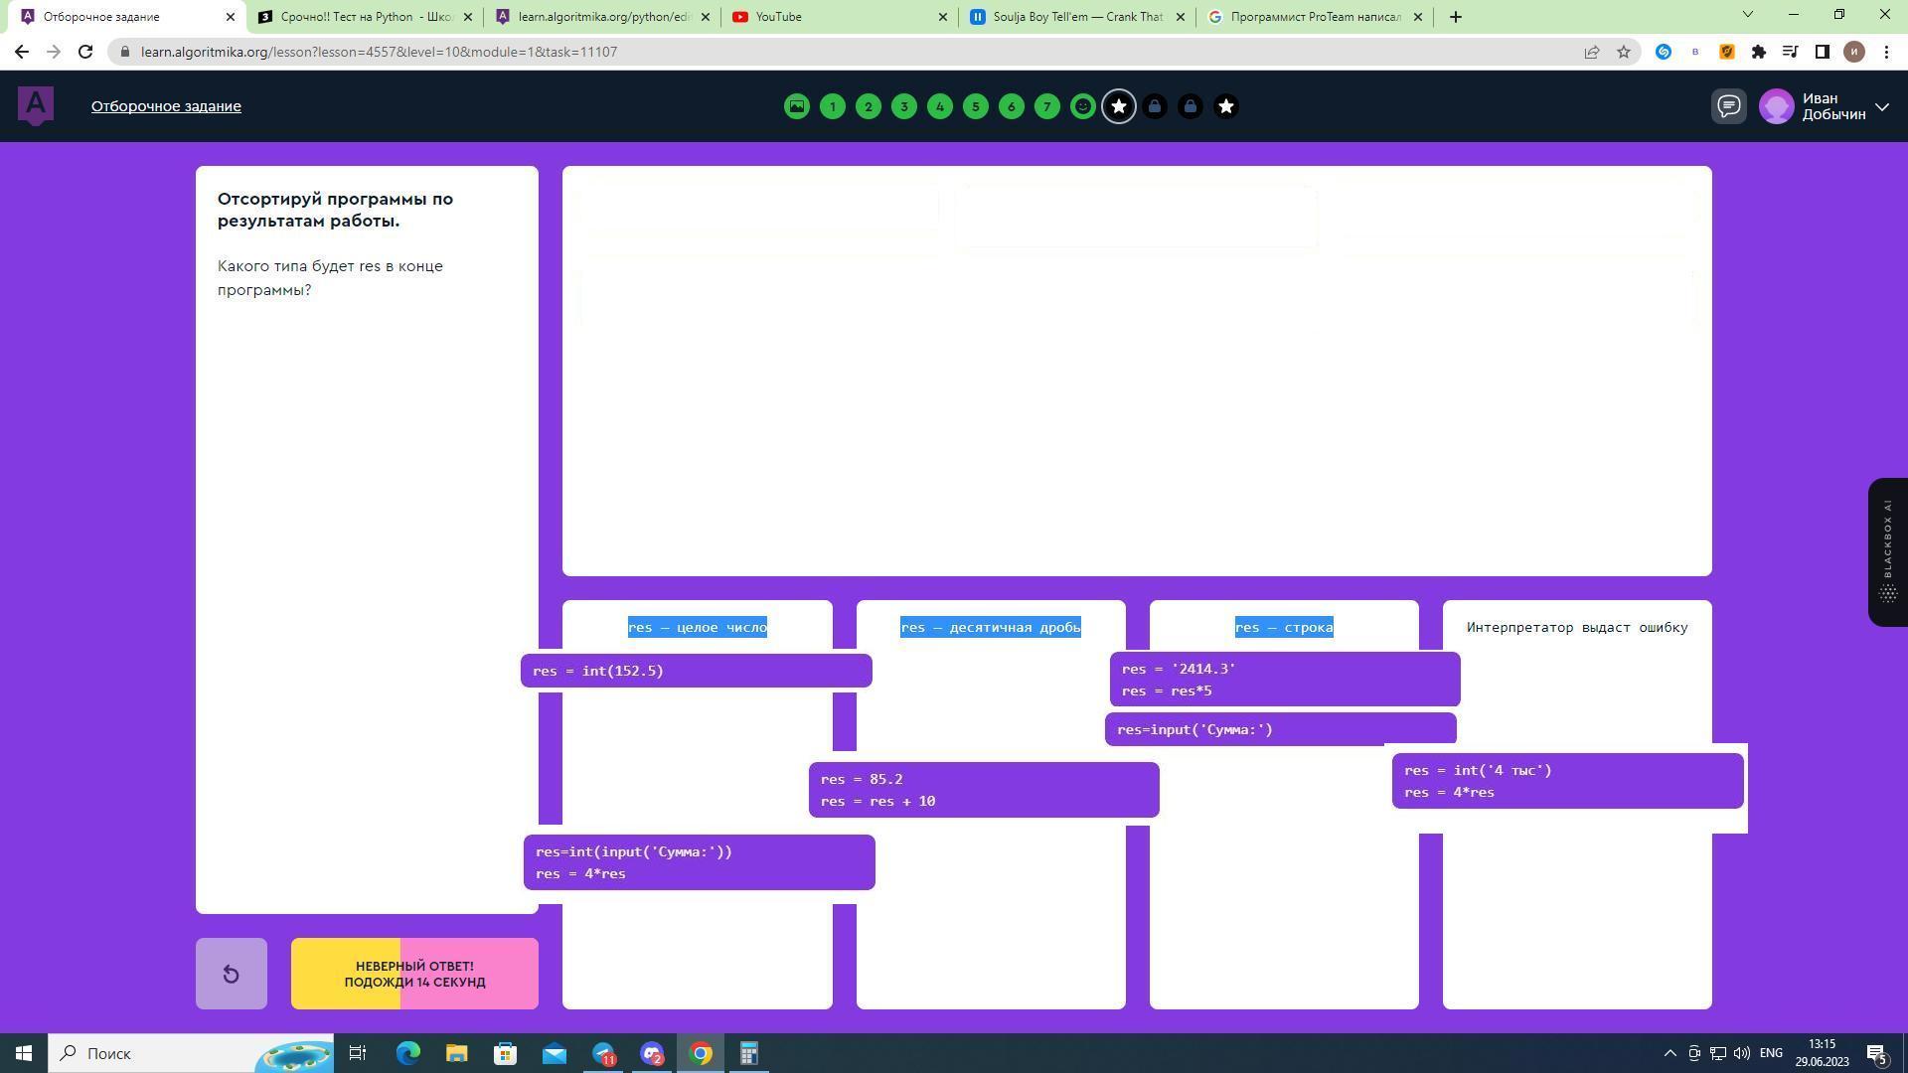The width and height of the screenshot is (1908, 1073).
Task: Click the Неверный ответ wait button
Action: [414, 974]
